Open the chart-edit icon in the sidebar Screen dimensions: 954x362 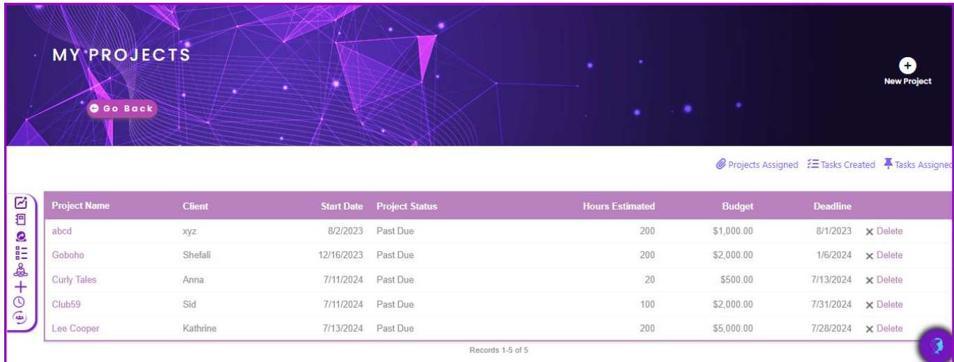(x=20, y=203)
